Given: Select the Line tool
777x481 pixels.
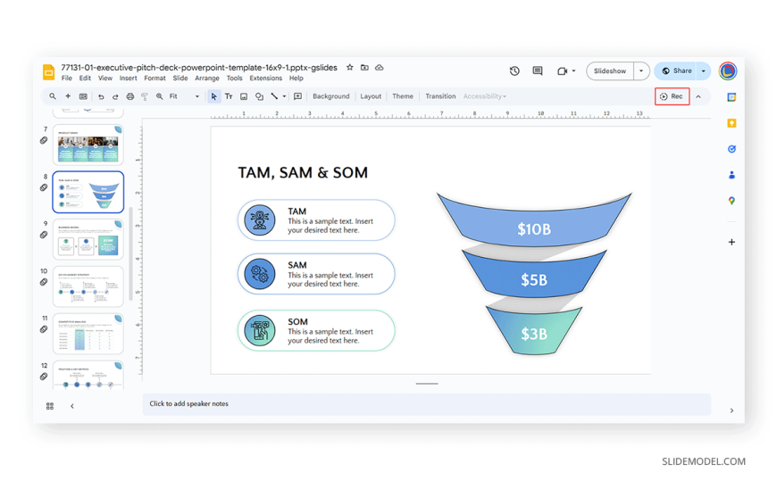Looking at the screenshot, I should tap(274, 96).
